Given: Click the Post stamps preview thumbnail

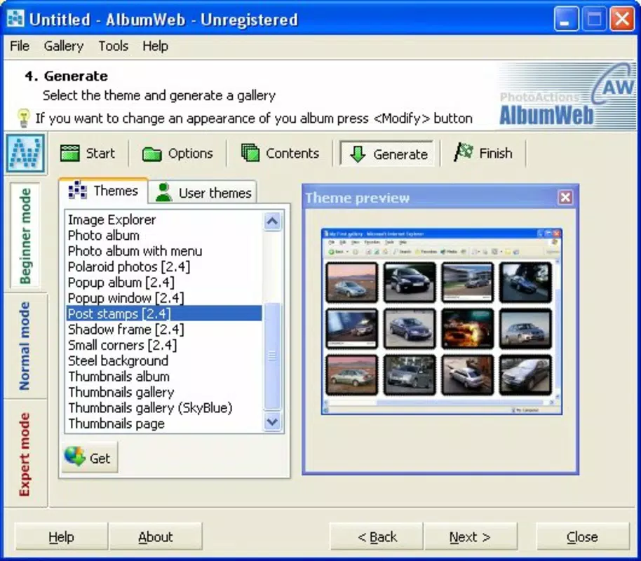Looking at the screenshot, I should pyautogui.click(x=442, y=321).
